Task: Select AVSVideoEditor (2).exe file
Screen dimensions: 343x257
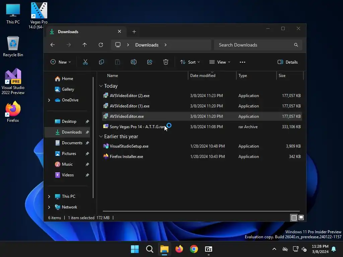Action: [202, 96]
